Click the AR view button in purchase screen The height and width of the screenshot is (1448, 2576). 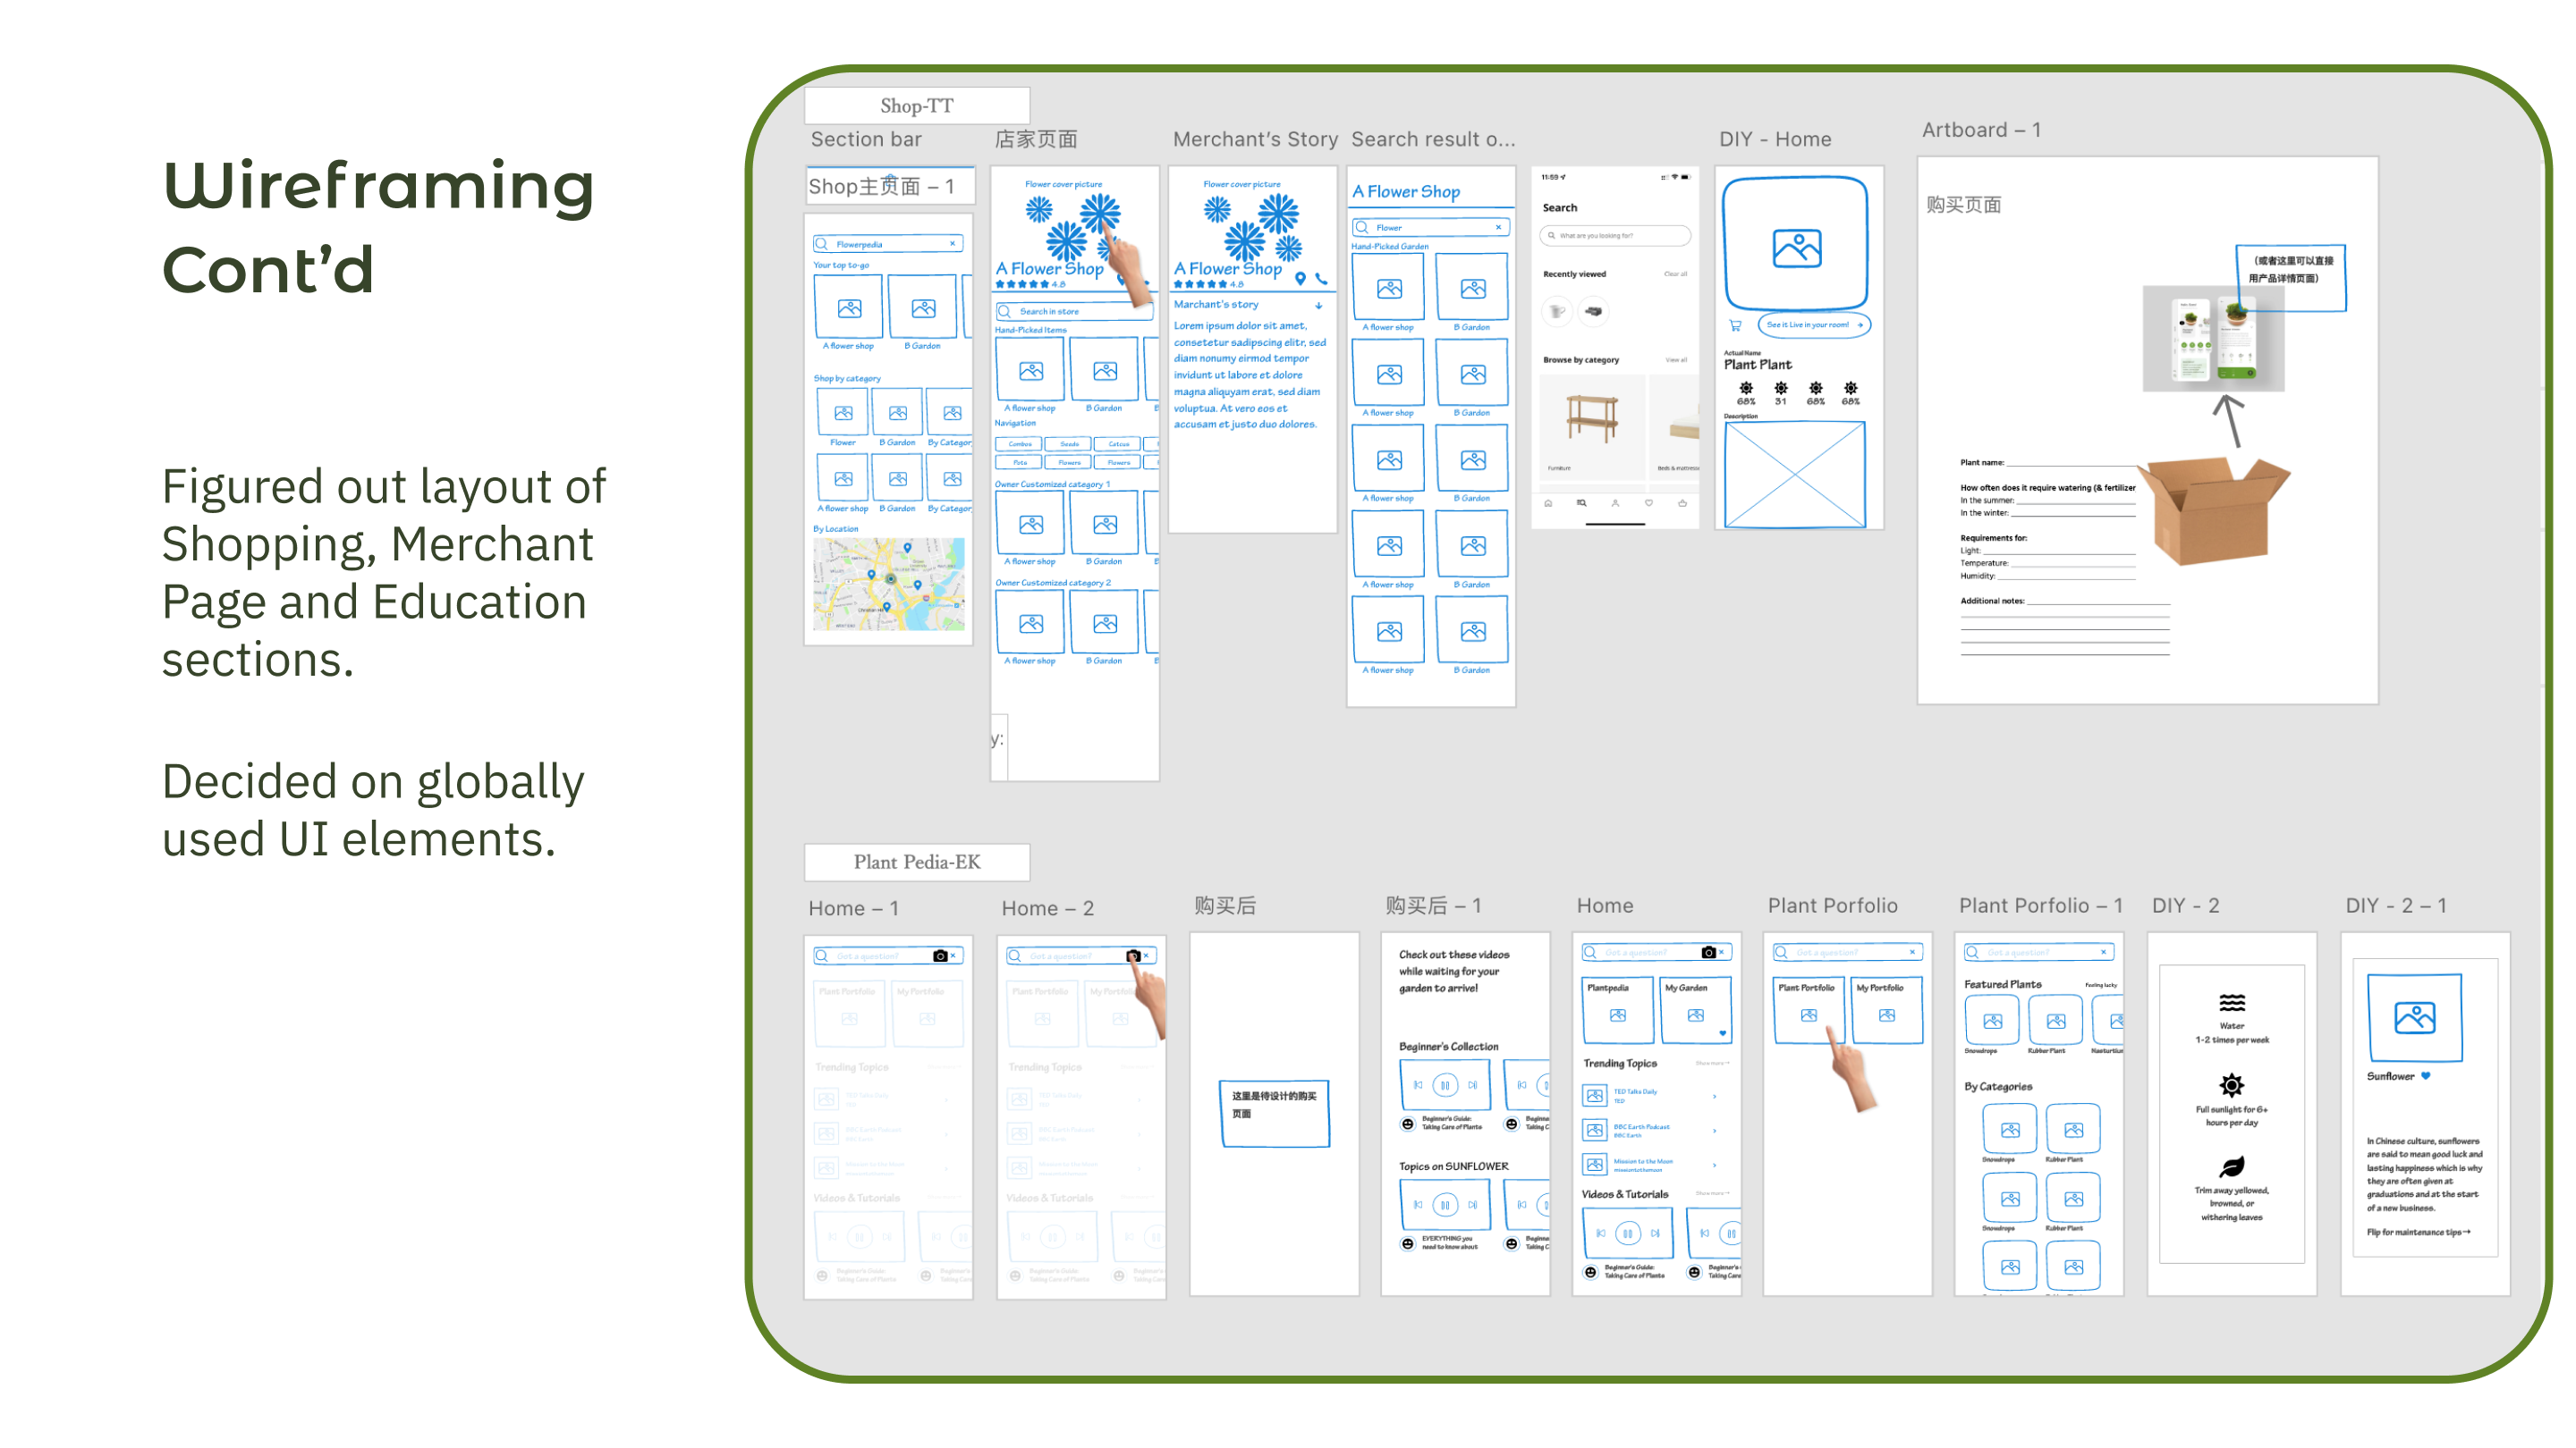(1813, 325)
